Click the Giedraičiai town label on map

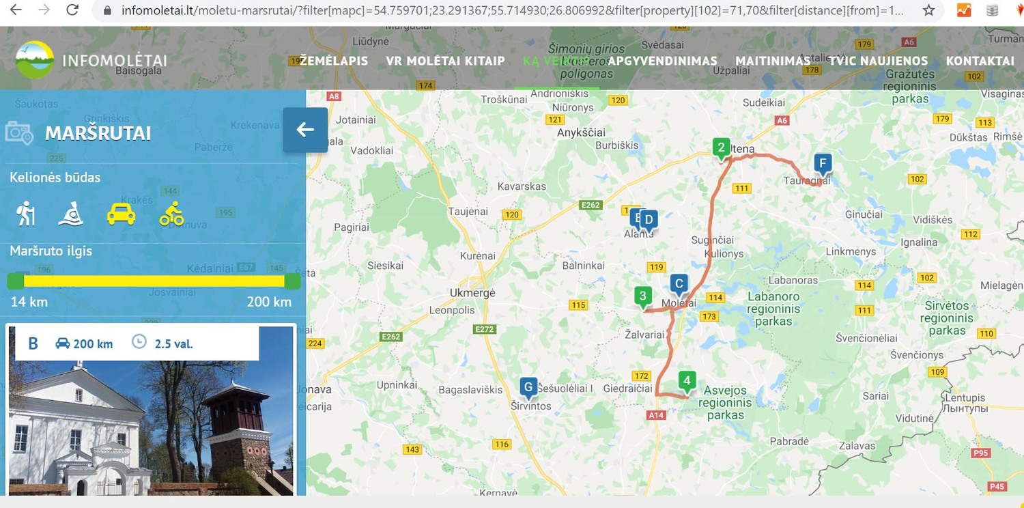click(627, 388)
